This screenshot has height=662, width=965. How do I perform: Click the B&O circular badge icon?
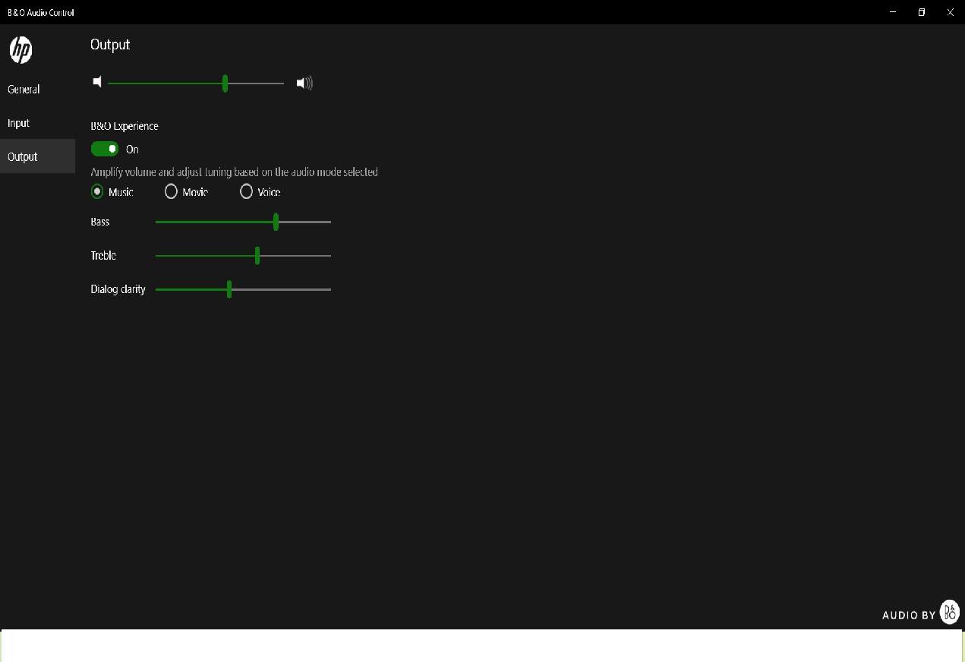click(x=948, y=613)
